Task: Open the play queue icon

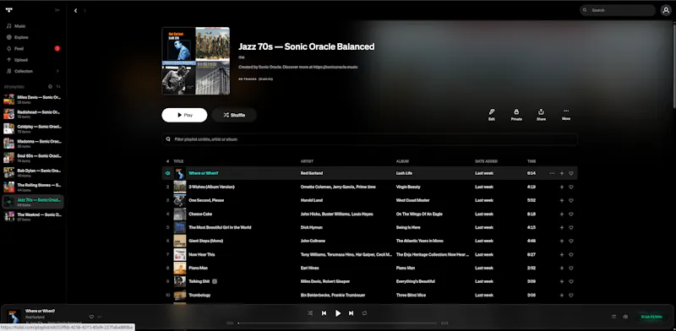Action: [x=613, y=317]
